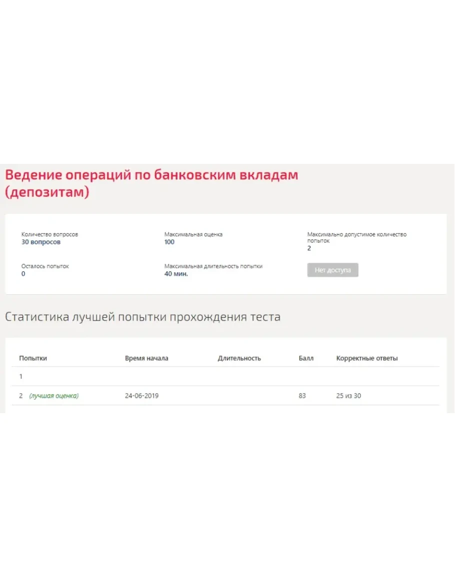The height and width of the screenshot is (577, 455).
Task: Click the 'Максимальная длительность попытки' label
Action: (x=213, y=266)
